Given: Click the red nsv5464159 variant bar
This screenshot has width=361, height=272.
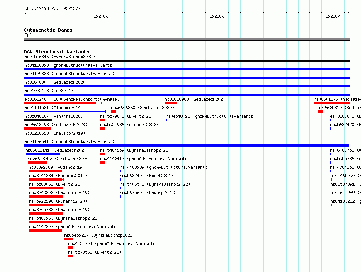Looking at the screenshot, I should 103,154.
